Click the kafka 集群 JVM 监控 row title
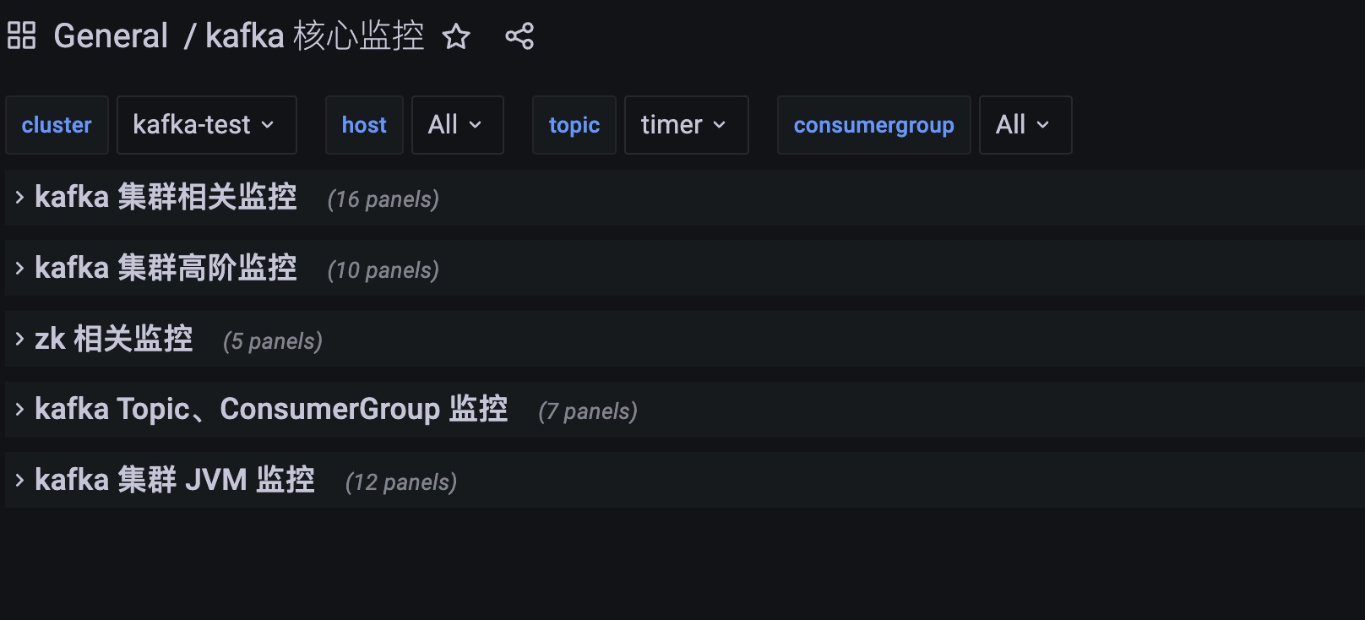1365x620 pixels. tap(175, 481)
